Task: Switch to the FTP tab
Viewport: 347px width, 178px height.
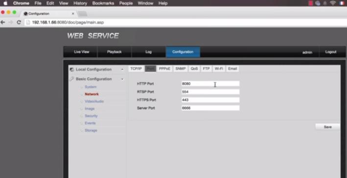Action: coord(206,69)
